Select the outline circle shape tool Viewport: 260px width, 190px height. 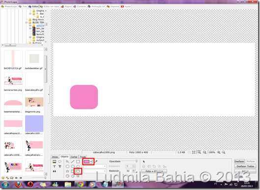click(x=73, y=166)
